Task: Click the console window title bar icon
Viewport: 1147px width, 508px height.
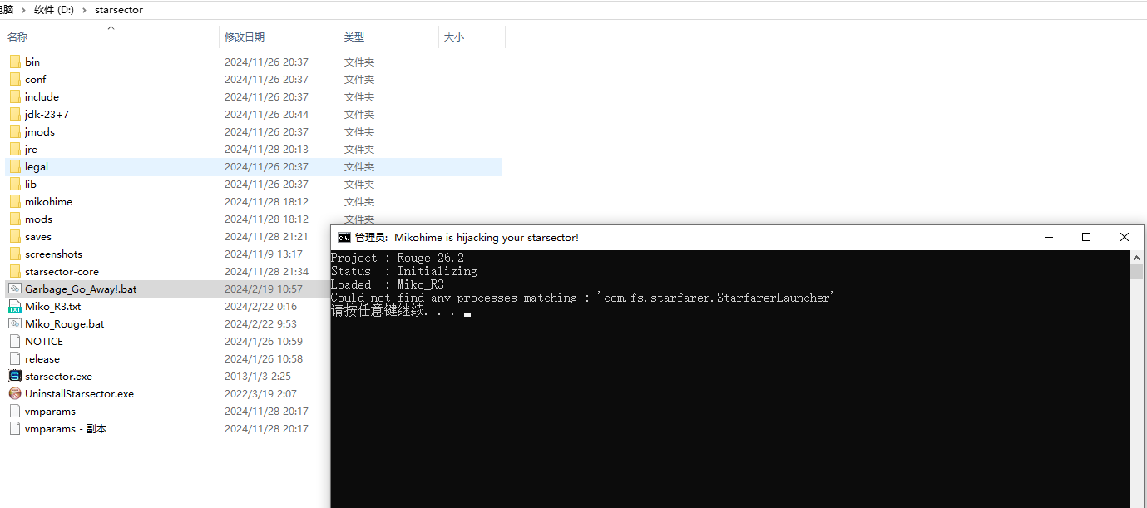Action: (344, 237)
